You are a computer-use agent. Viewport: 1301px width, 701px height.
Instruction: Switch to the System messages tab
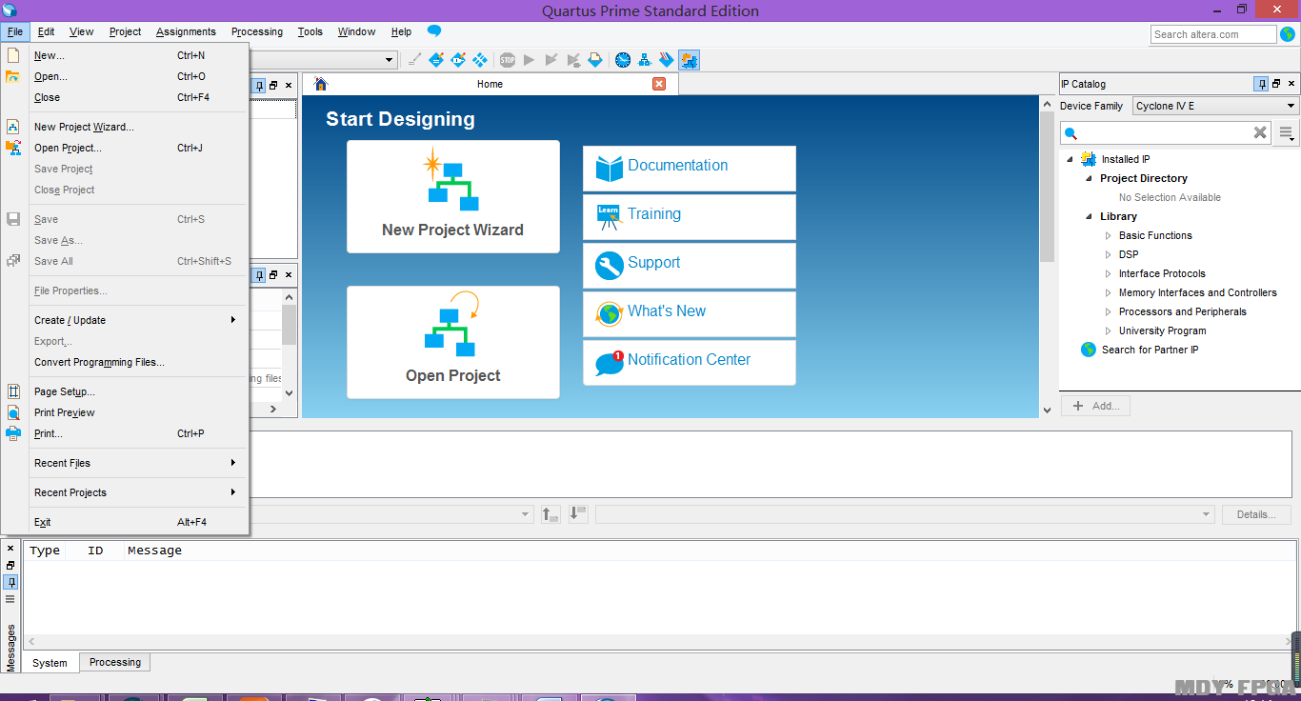[50, 663]
